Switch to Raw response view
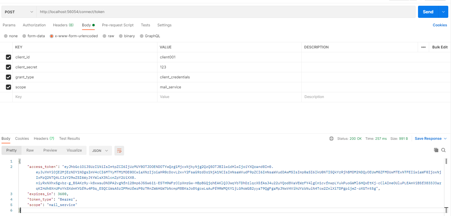 click(x=30, y=150)
